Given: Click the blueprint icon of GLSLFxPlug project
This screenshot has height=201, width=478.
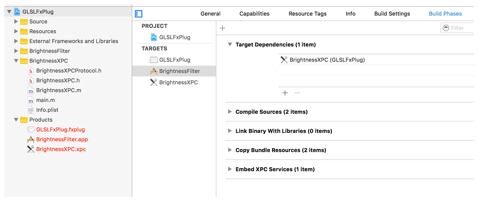Looking at the screenshot, I should click(154, 37).
